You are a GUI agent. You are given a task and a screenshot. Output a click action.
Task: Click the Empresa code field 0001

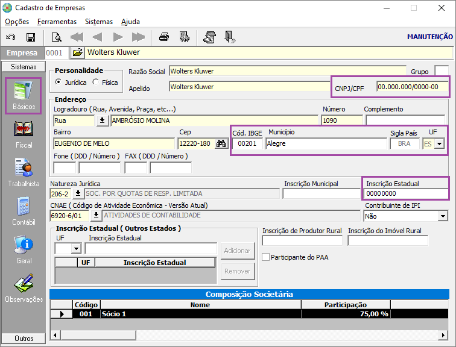point(57,53)
